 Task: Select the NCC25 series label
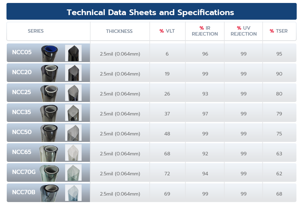[22, 92]
